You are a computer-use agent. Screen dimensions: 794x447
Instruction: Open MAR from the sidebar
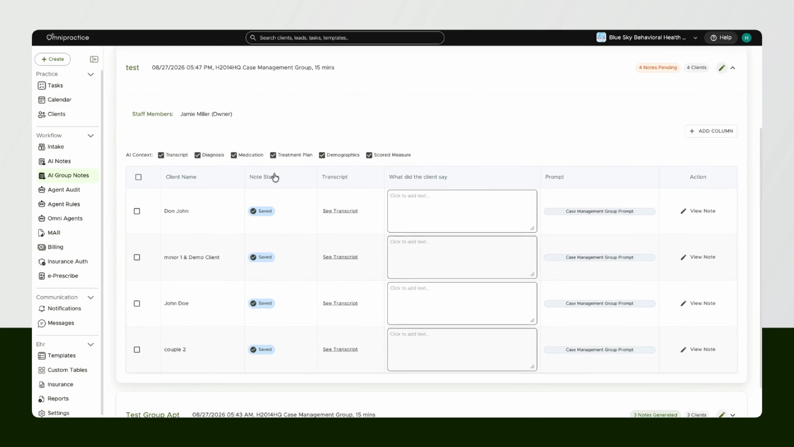point(54,233)
